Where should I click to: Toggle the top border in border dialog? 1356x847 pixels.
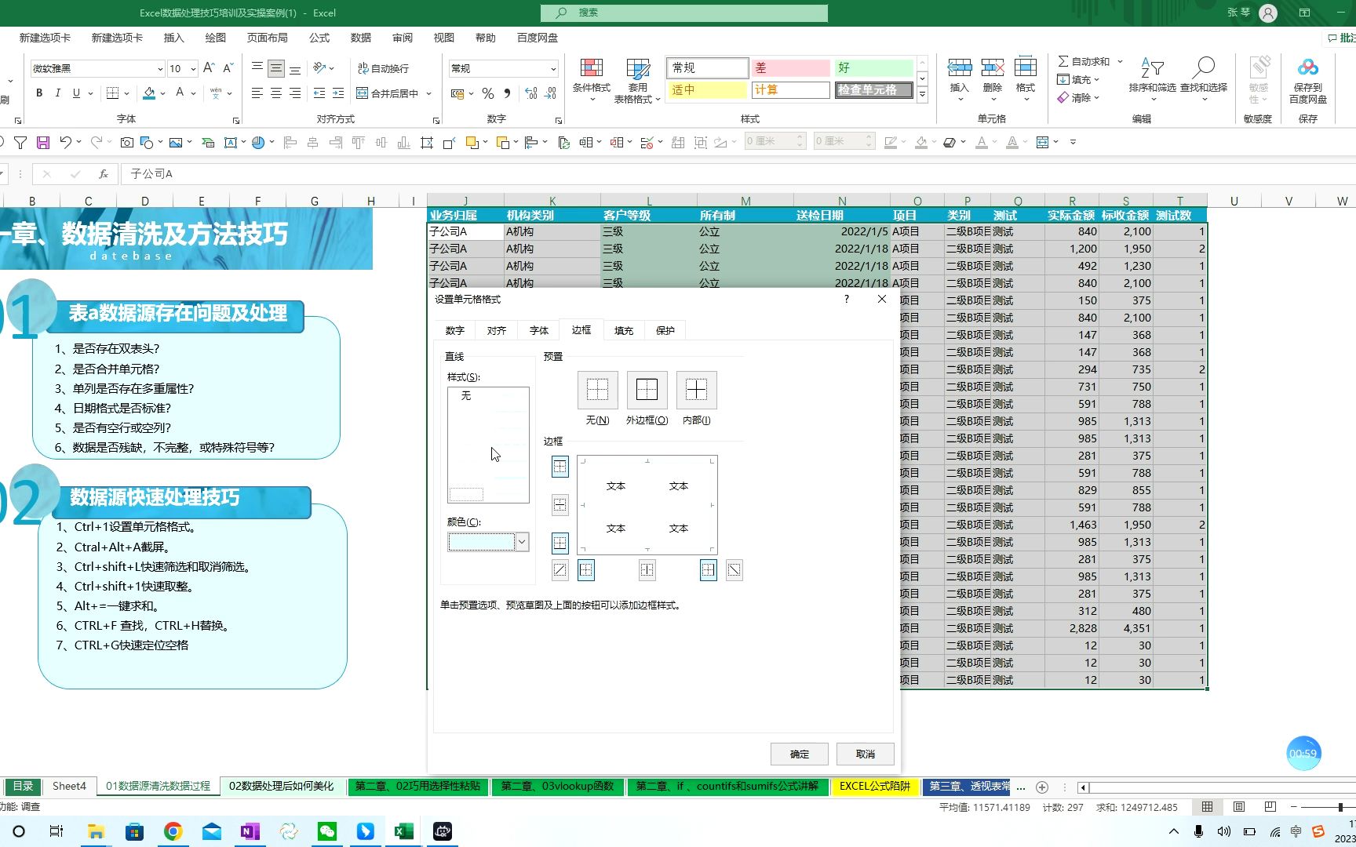pyautogui.click(x=560, y=467)
